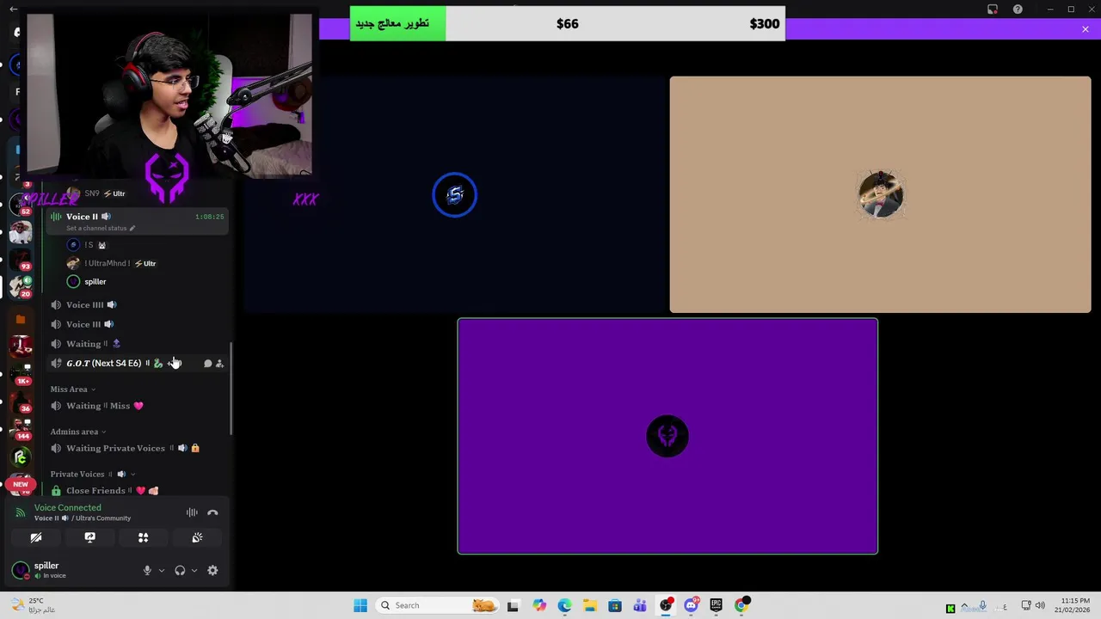Select S avatar video tile
This screenshot has height=619, width=1101.
455,195
